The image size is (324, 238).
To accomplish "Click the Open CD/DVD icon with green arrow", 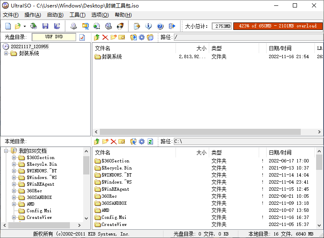I will pos(33,26).
